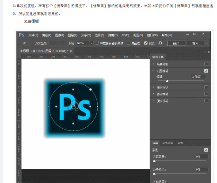
Task: Expand the spin blur section chevron
Action: [153, 101]
